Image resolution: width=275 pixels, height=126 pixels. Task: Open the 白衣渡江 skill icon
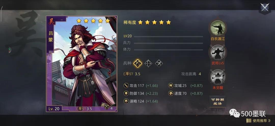(x=218, y=28)
